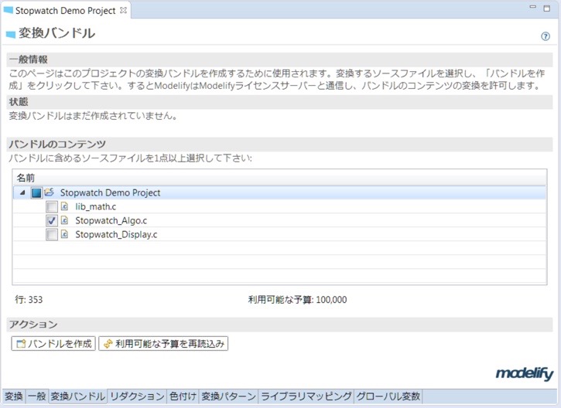Select the Stopwatch_Display.c row text
The image size is (561, 408).
click(x=116, y=235)
